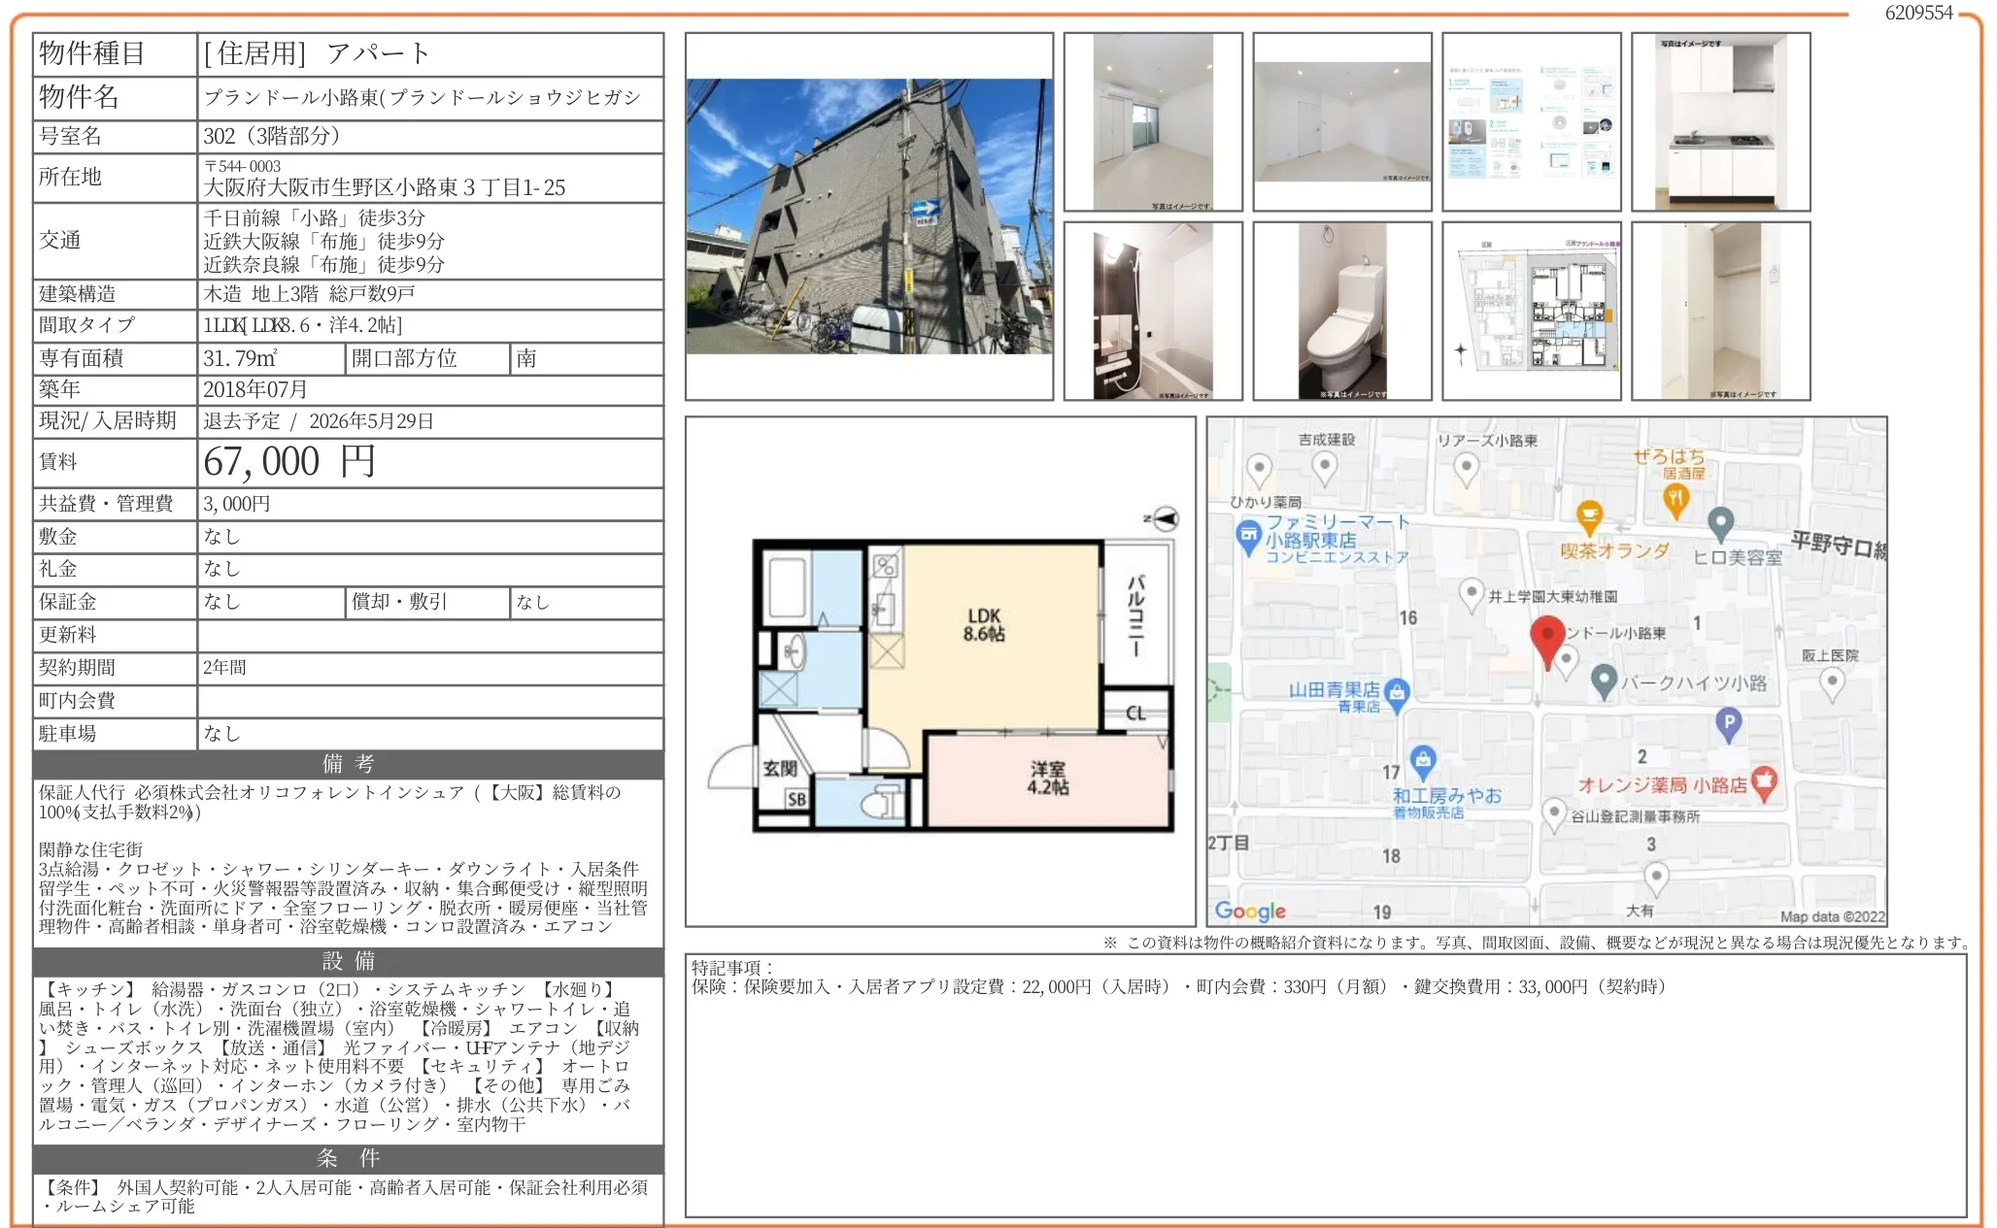Image resolution: width=1997 pixels, height=1228 pixels.
Task: Open the kitchen unit thumbnail photo
Action: [x=1720, y=121]
